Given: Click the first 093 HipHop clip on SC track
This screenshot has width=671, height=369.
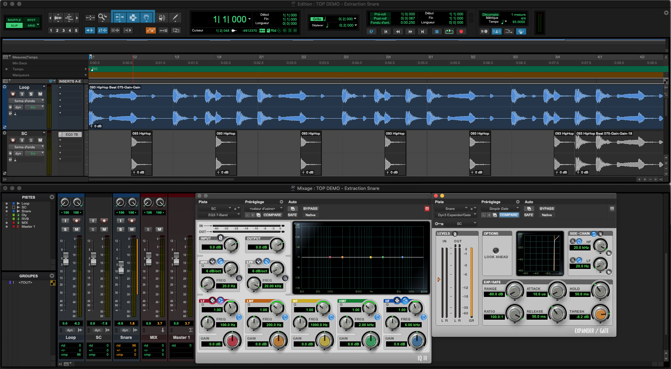Looking at the screenshot, I should click(142, 153).
